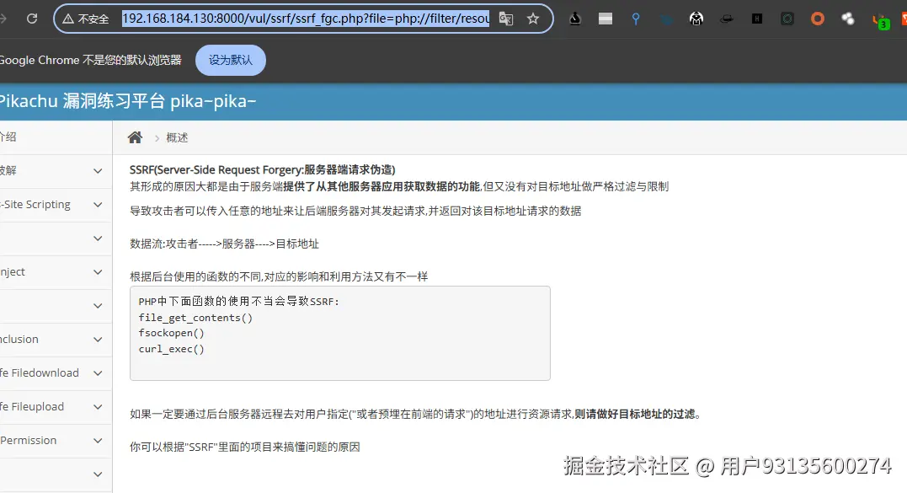907x493 pixels.
Task: Expand the unlabeled sidebar section below Permission
Action: click(x=98, y=474)
